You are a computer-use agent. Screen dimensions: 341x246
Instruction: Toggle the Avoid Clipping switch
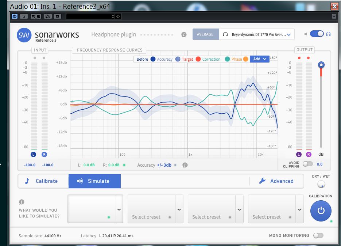[308, 164]
